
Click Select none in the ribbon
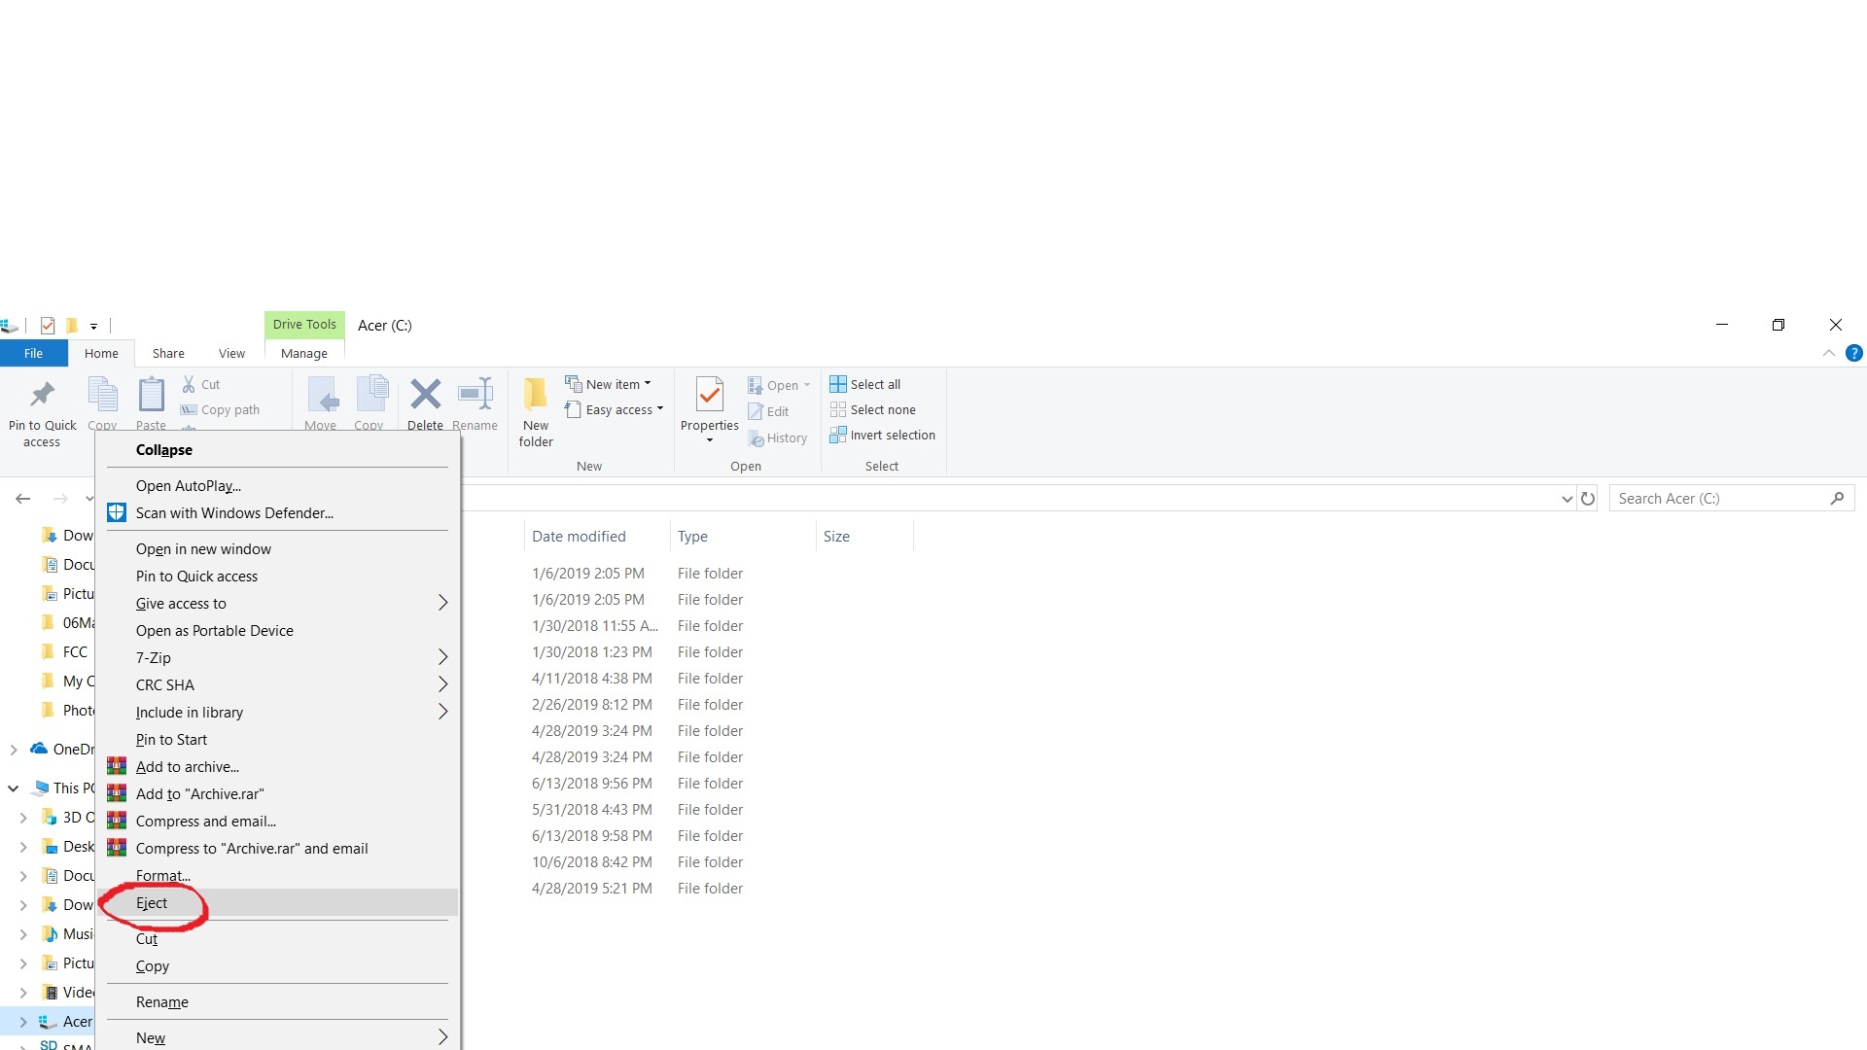click(x=873, y=409)
